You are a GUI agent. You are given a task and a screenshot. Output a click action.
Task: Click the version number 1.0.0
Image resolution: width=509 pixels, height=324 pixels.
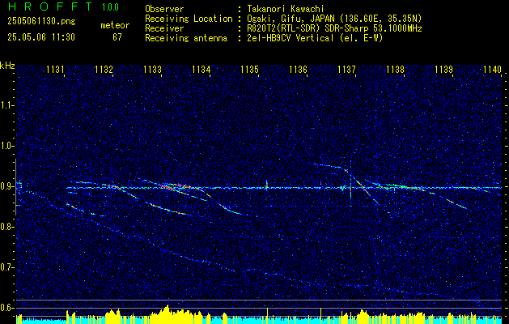[110, 7]
